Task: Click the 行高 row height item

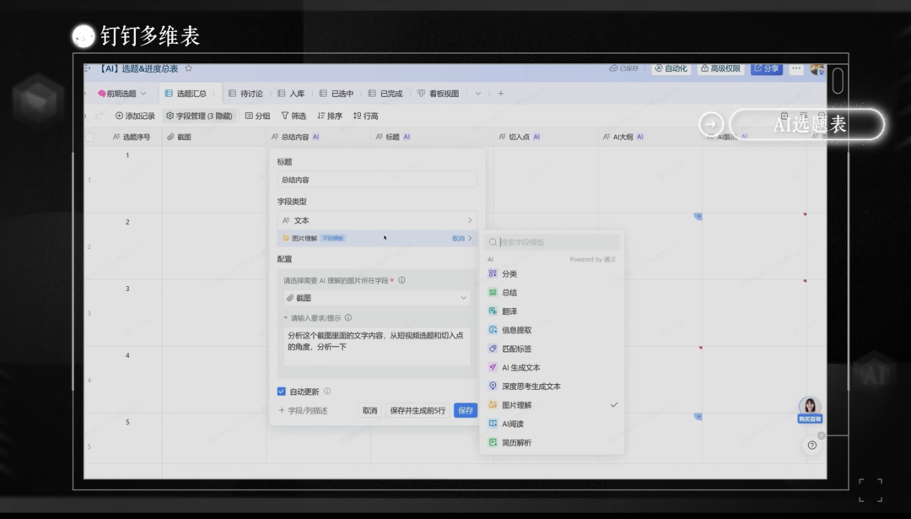Action: coord(365,116)
